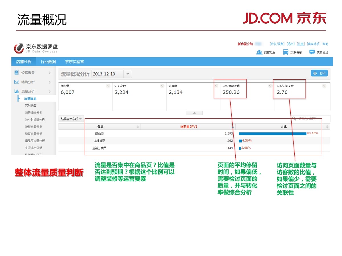Collapse the metrics panel with the up arrow
The width and height of the screenshot is (342, 256).
(x=194, y=113)
